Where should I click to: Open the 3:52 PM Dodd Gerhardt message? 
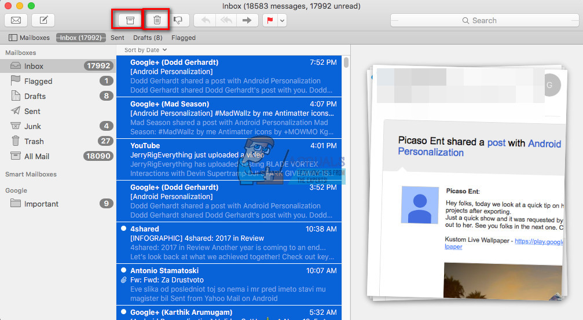229,201
